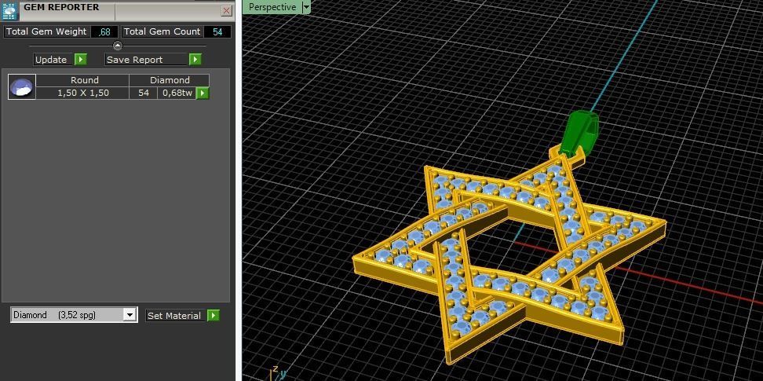Click the Total Gem Weight value field
The height and width of the screenshot is (381, 763).
104,31
